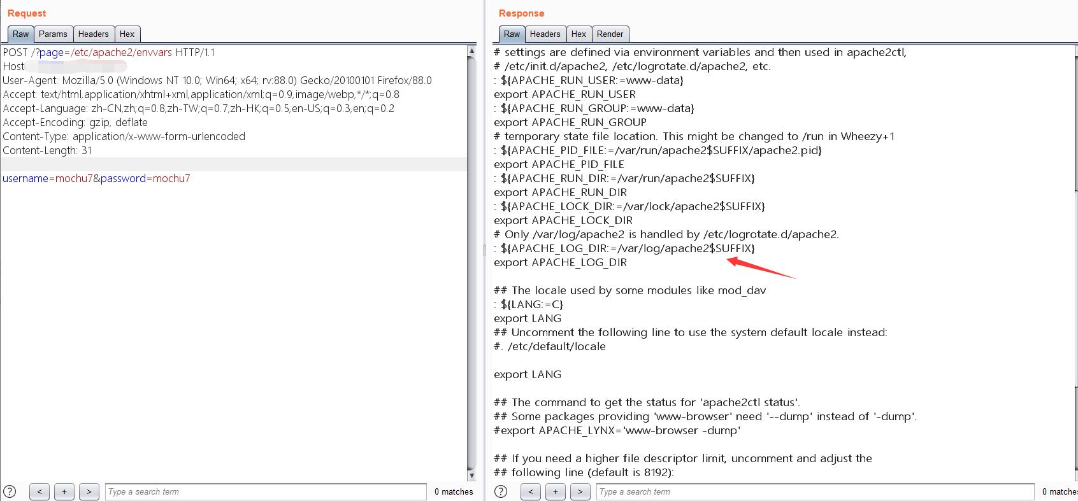1078x501 pixels.
Task: Click the Request pane vertical scrollbar
Action: (x=471, y=263)
